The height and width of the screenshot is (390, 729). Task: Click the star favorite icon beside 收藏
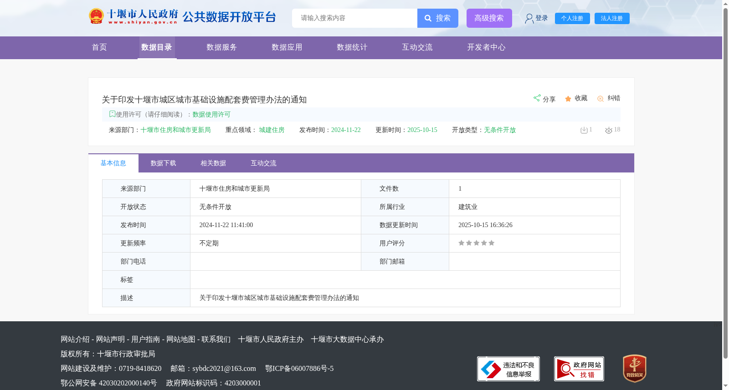coord(568,99)
